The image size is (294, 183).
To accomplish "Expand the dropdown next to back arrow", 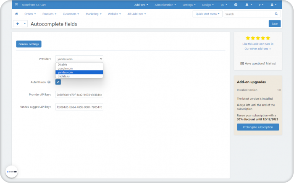I will [x=25, y=24].
